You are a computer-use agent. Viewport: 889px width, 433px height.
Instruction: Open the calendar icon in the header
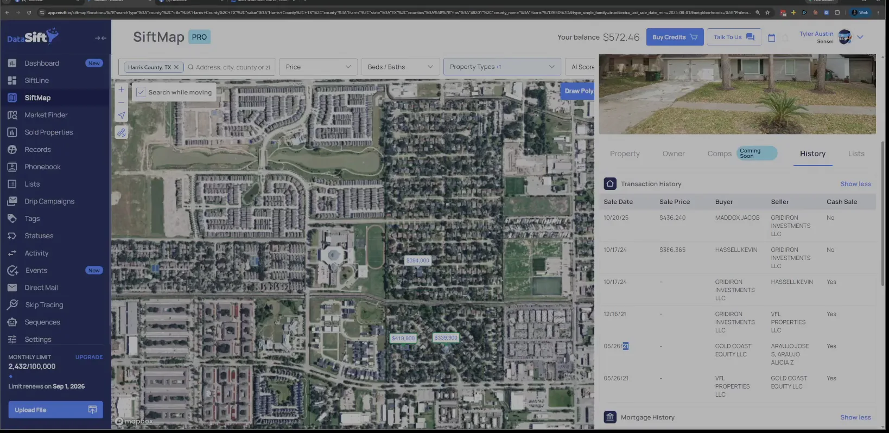771,37
